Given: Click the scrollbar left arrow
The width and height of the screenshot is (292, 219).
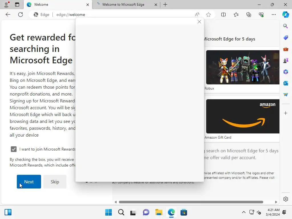Looking at the screenshot, I should 116,202.
